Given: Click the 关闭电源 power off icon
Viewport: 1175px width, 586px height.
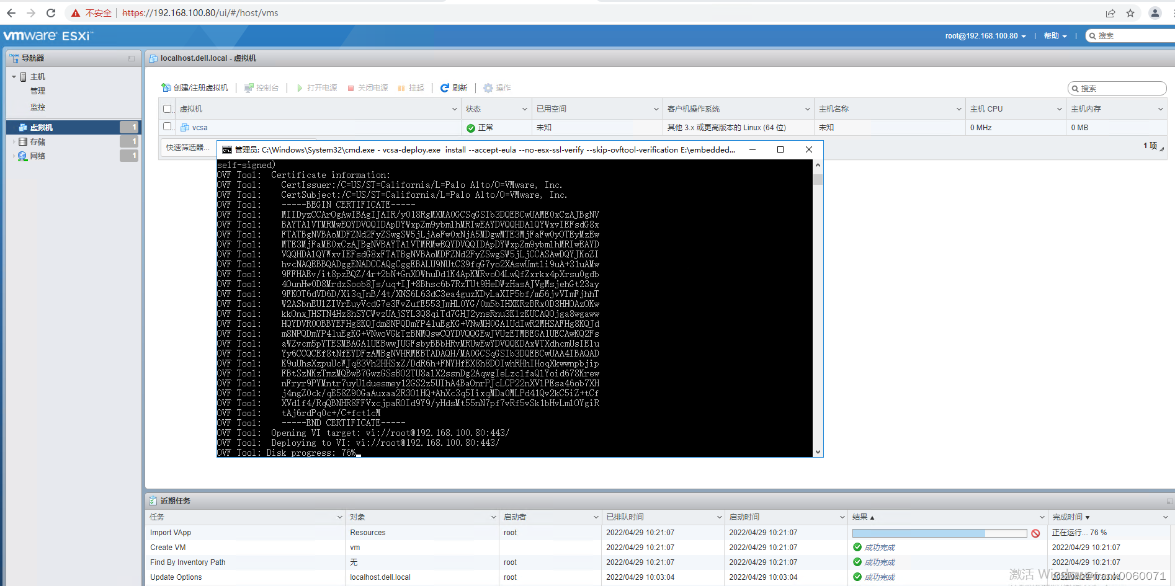Looking at the screenshot, I should point(351,87).
